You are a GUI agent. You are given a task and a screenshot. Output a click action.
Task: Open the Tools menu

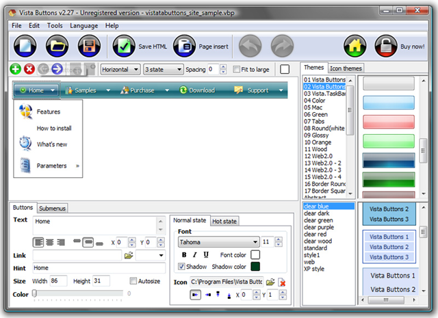click(x=55, y=25)
